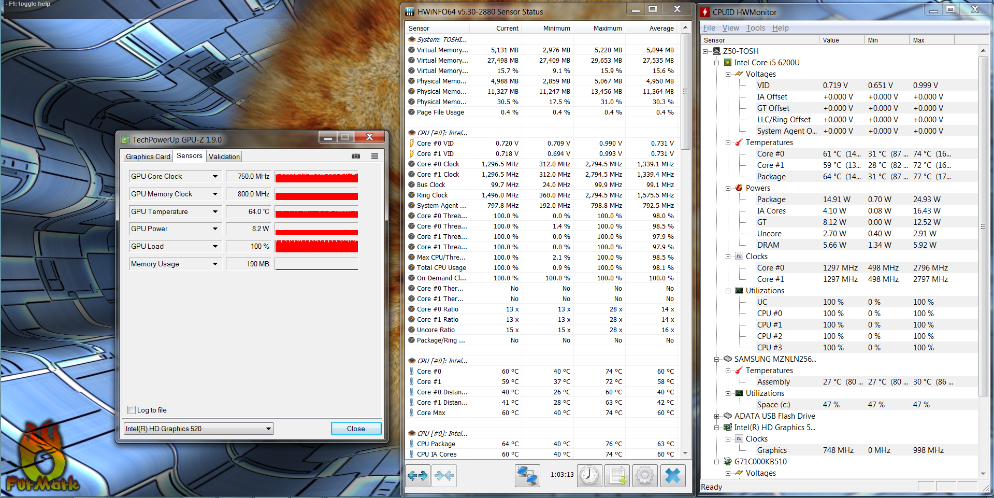994x498 pixels.
Task: Enable Log to file checkbox
Action: click(132, 410)
